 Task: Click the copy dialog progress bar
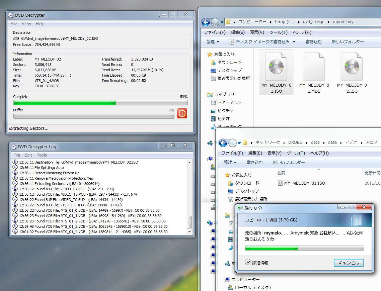click(304, 248)
